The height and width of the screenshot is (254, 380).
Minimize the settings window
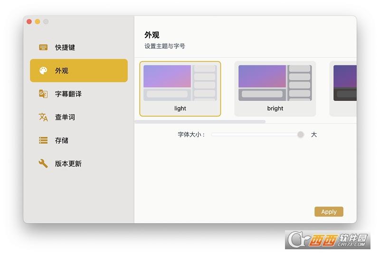(38, 21)
